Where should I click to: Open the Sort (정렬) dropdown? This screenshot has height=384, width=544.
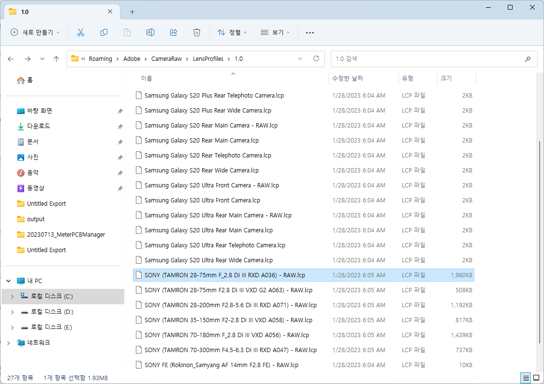click(232, 32)
